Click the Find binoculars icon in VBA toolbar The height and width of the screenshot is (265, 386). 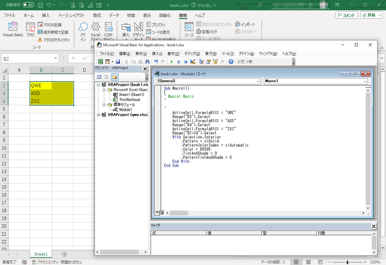(x=147, y=62)
